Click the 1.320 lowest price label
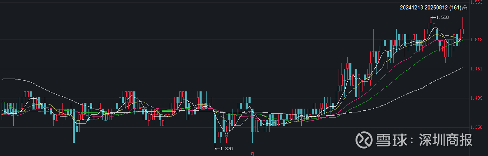The height and width of the screenshot is (156, 488). tap(227, 149)
